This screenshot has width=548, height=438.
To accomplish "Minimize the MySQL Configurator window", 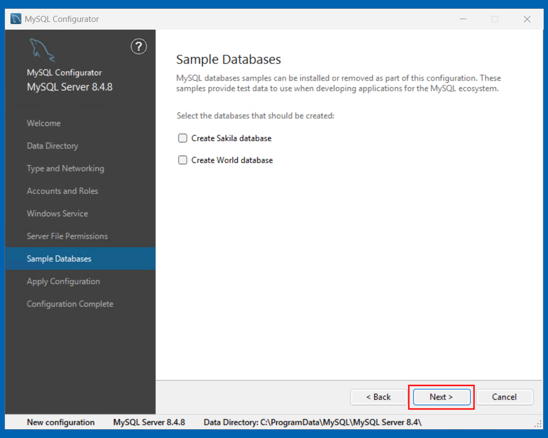I will coord(463,19).
